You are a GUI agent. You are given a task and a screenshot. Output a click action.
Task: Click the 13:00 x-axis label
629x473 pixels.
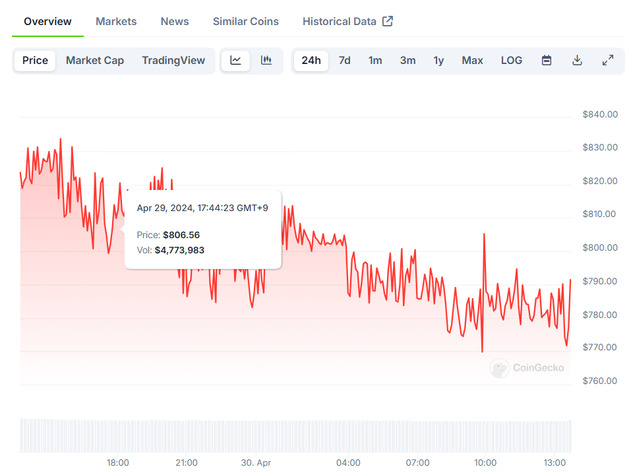pos(554,463)
